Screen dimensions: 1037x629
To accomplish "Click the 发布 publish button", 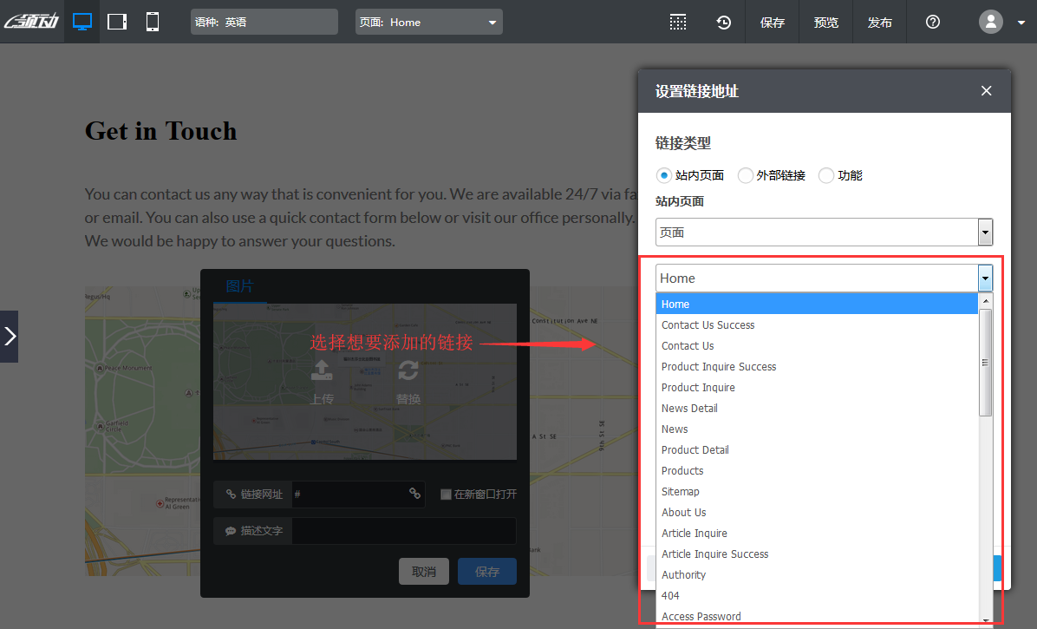I will point(879,22).
